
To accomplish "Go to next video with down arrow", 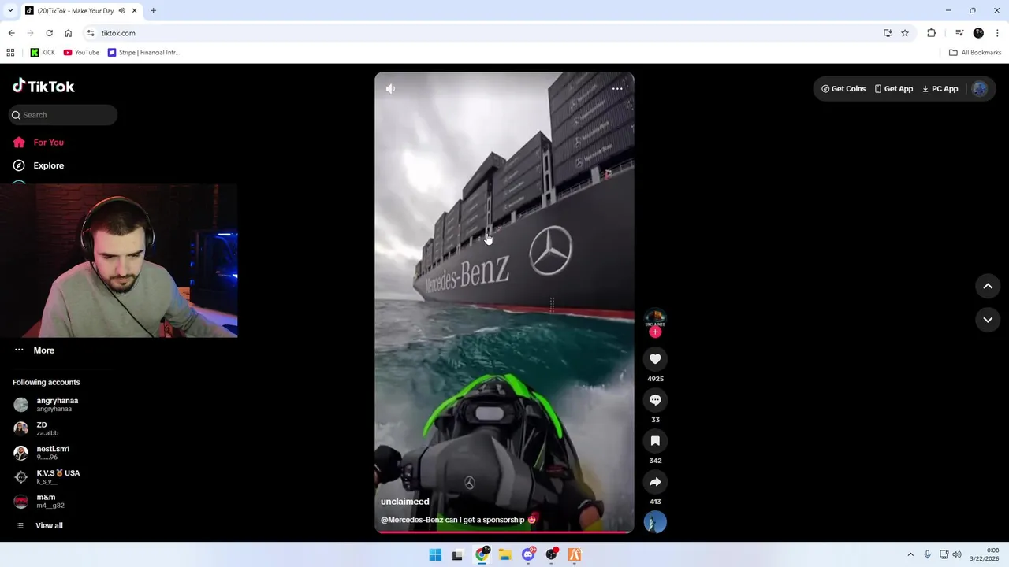I will (988, 320).
